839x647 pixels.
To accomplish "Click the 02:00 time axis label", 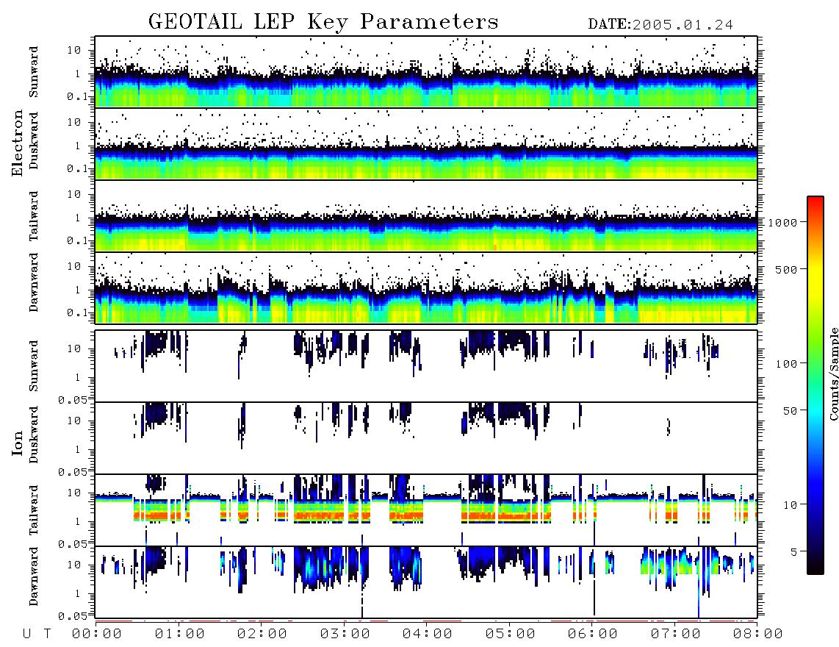I will tap(262, 635).
